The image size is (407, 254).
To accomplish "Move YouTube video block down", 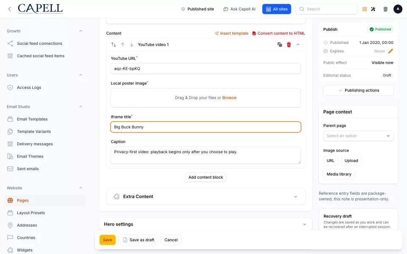I will 131,44.
